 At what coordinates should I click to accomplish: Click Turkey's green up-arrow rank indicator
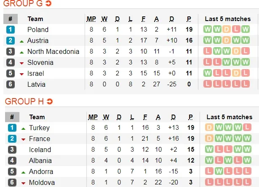[23, 128]
